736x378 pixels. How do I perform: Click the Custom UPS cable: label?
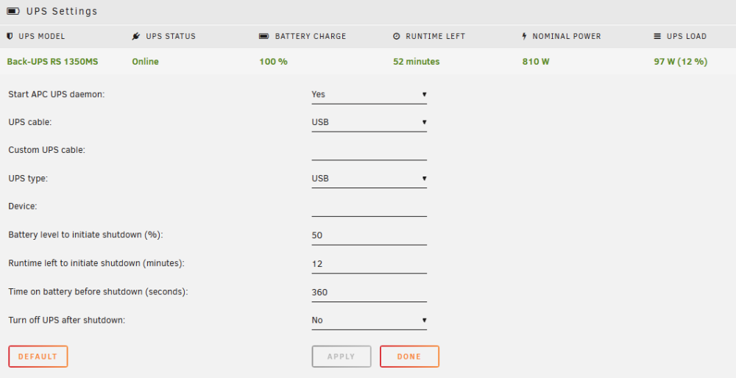click(x=47, y=150)
